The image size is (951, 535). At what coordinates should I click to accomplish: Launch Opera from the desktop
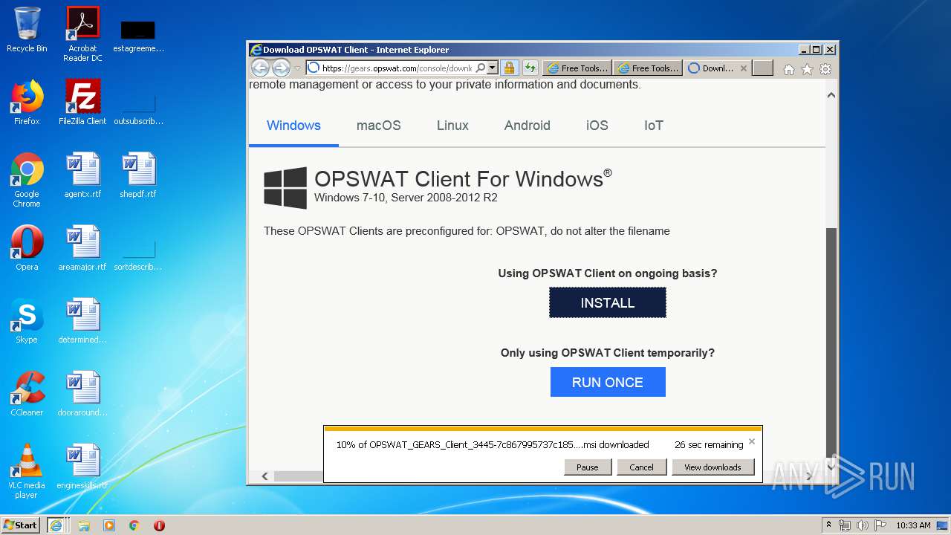[x=27, y=248]
